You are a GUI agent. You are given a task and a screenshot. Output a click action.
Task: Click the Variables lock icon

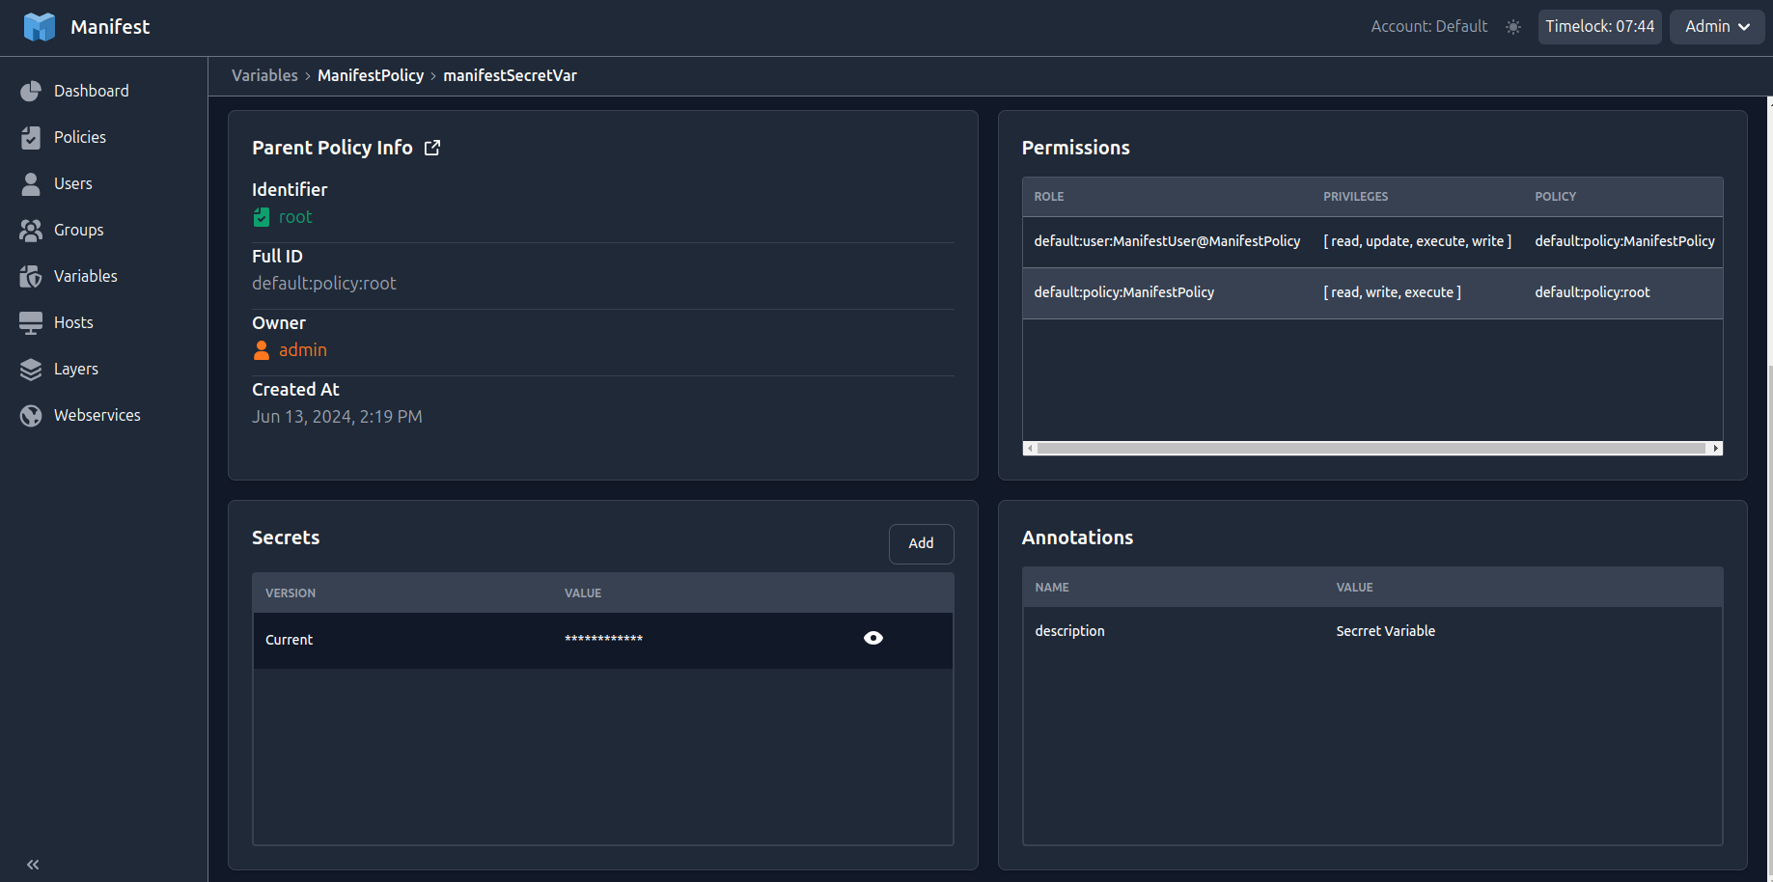point(31,276)
